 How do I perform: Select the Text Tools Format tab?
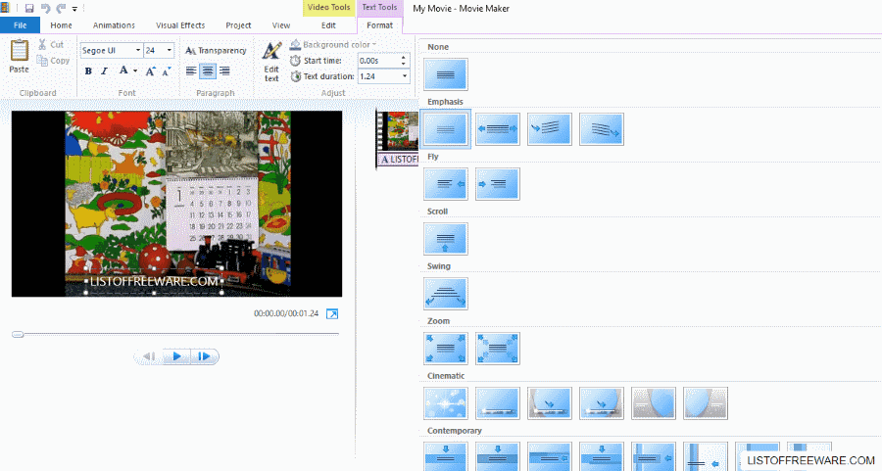[x=379, y=25]
